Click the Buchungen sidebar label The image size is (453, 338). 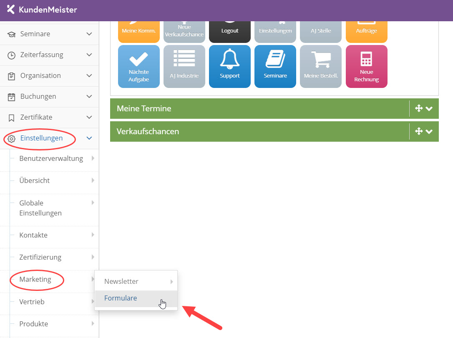[x=38, y=96]
